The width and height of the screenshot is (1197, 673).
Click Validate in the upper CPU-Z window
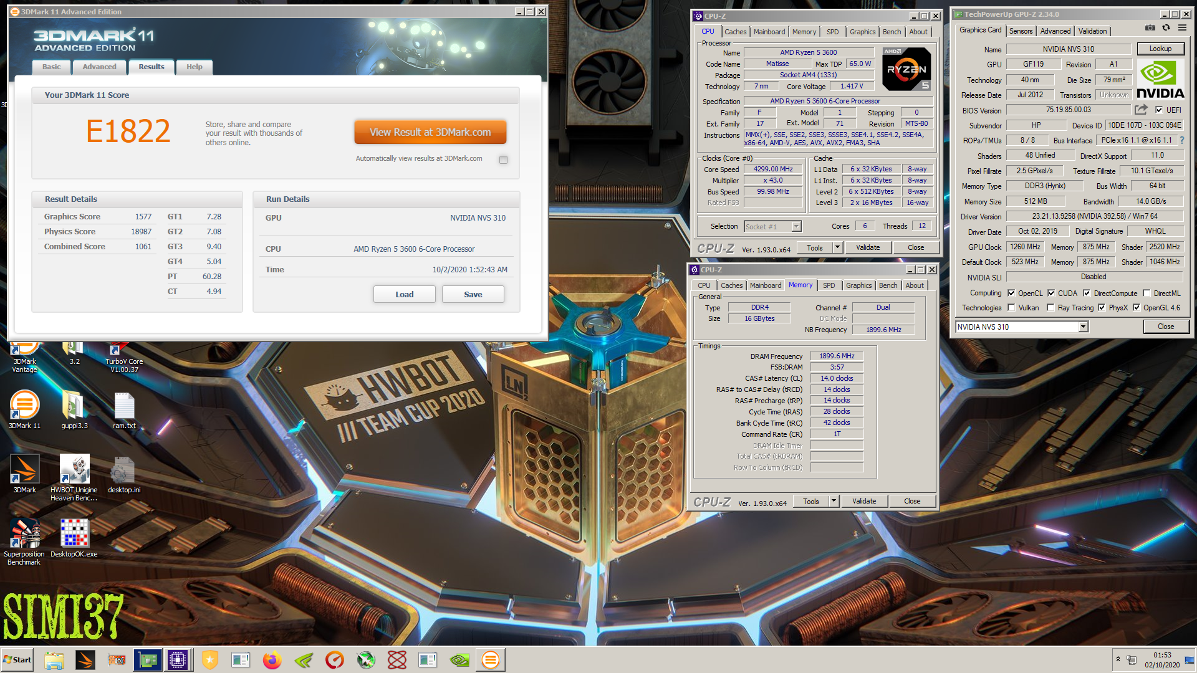[868, 247]
